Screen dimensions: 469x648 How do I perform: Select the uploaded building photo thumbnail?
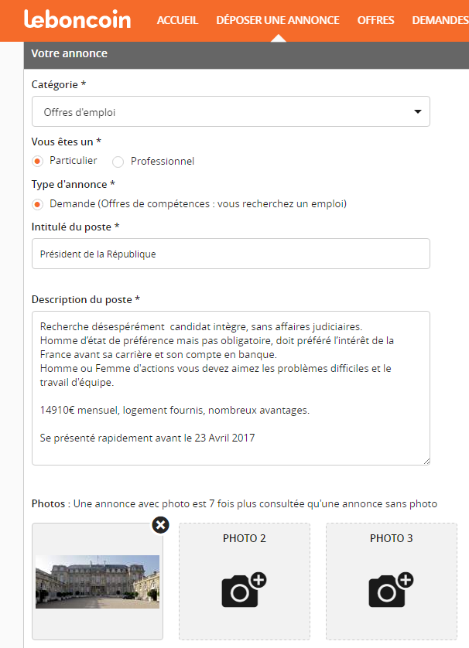coord(98,581)
